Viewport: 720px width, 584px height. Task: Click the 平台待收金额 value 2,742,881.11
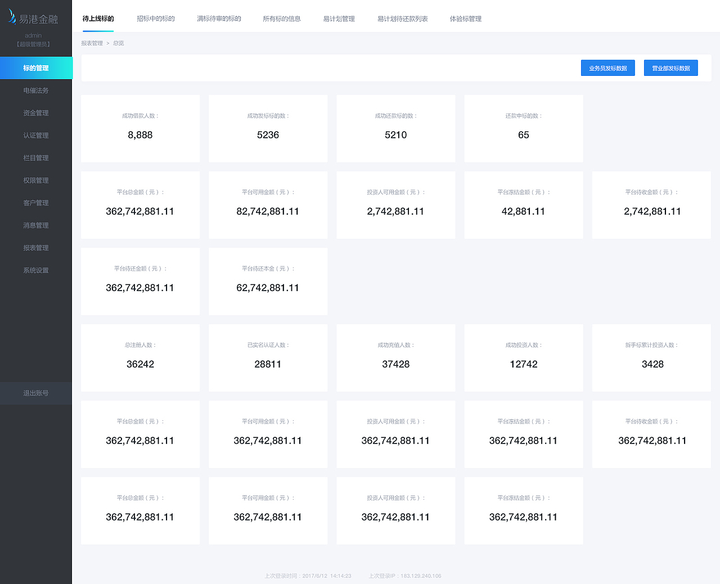652,211
